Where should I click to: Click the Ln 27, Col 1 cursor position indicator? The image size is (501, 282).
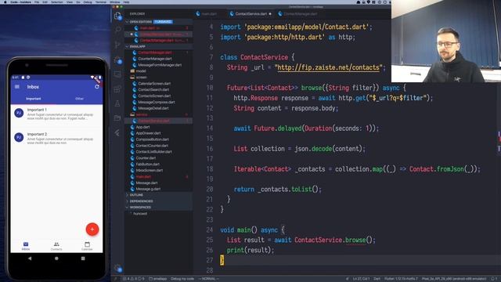(361, 279)
